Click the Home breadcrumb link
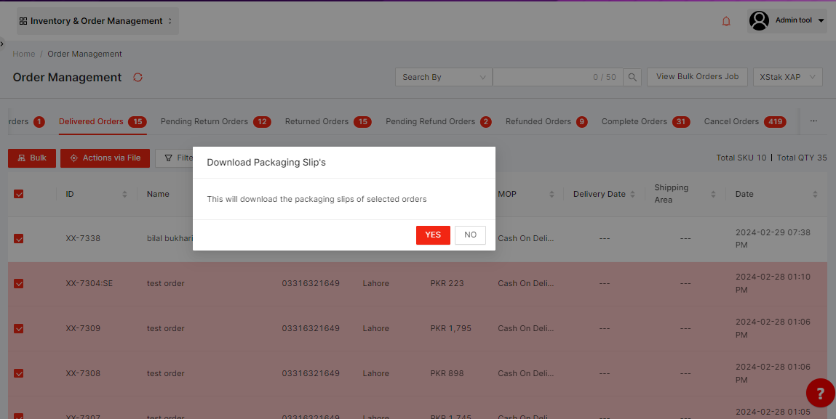This screenshot has height=419, width=836. (24, 54)
